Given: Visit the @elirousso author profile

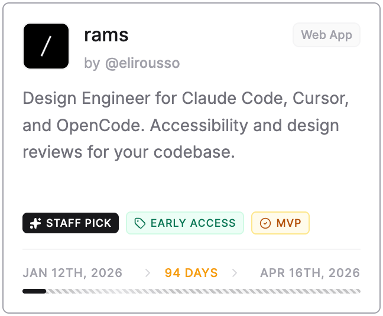Looking at the screenshot, I should 142,63.
